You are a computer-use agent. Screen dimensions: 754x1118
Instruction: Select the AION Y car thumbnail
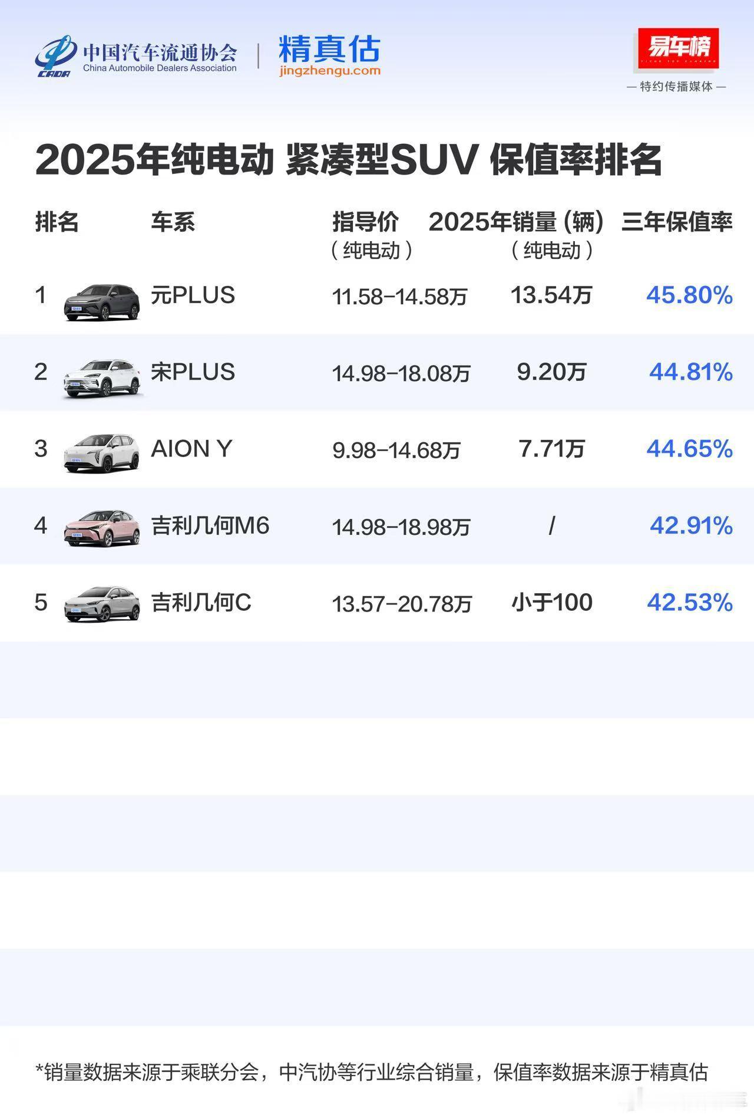[102, 453]
